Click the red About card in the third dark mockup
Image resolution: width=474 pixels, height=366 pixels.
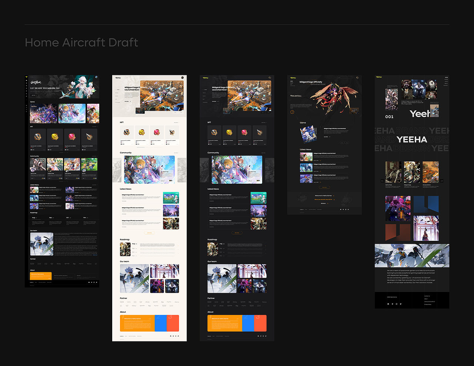coord(260,323)
